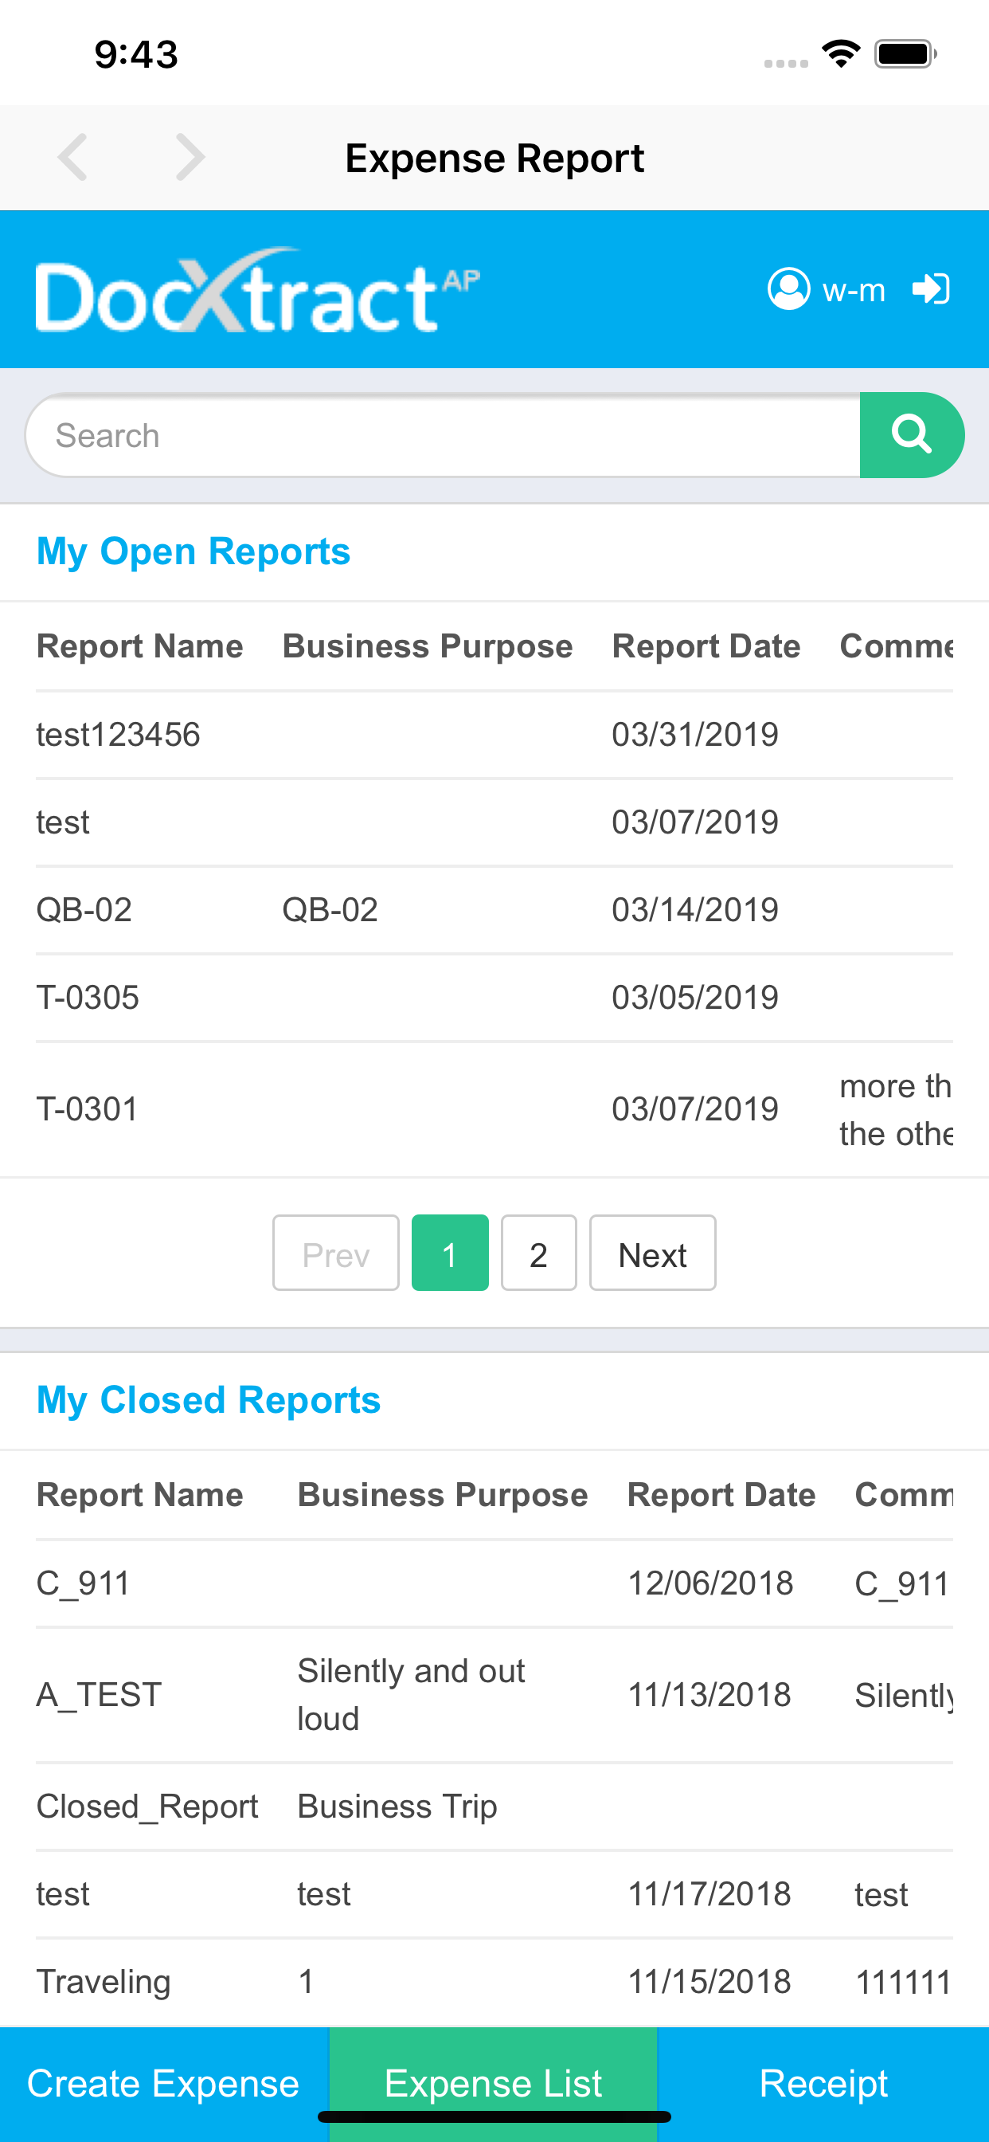Open the C_911 closed report name
This screenshot has height=2142, width=989.
(x=83, y=1583)
